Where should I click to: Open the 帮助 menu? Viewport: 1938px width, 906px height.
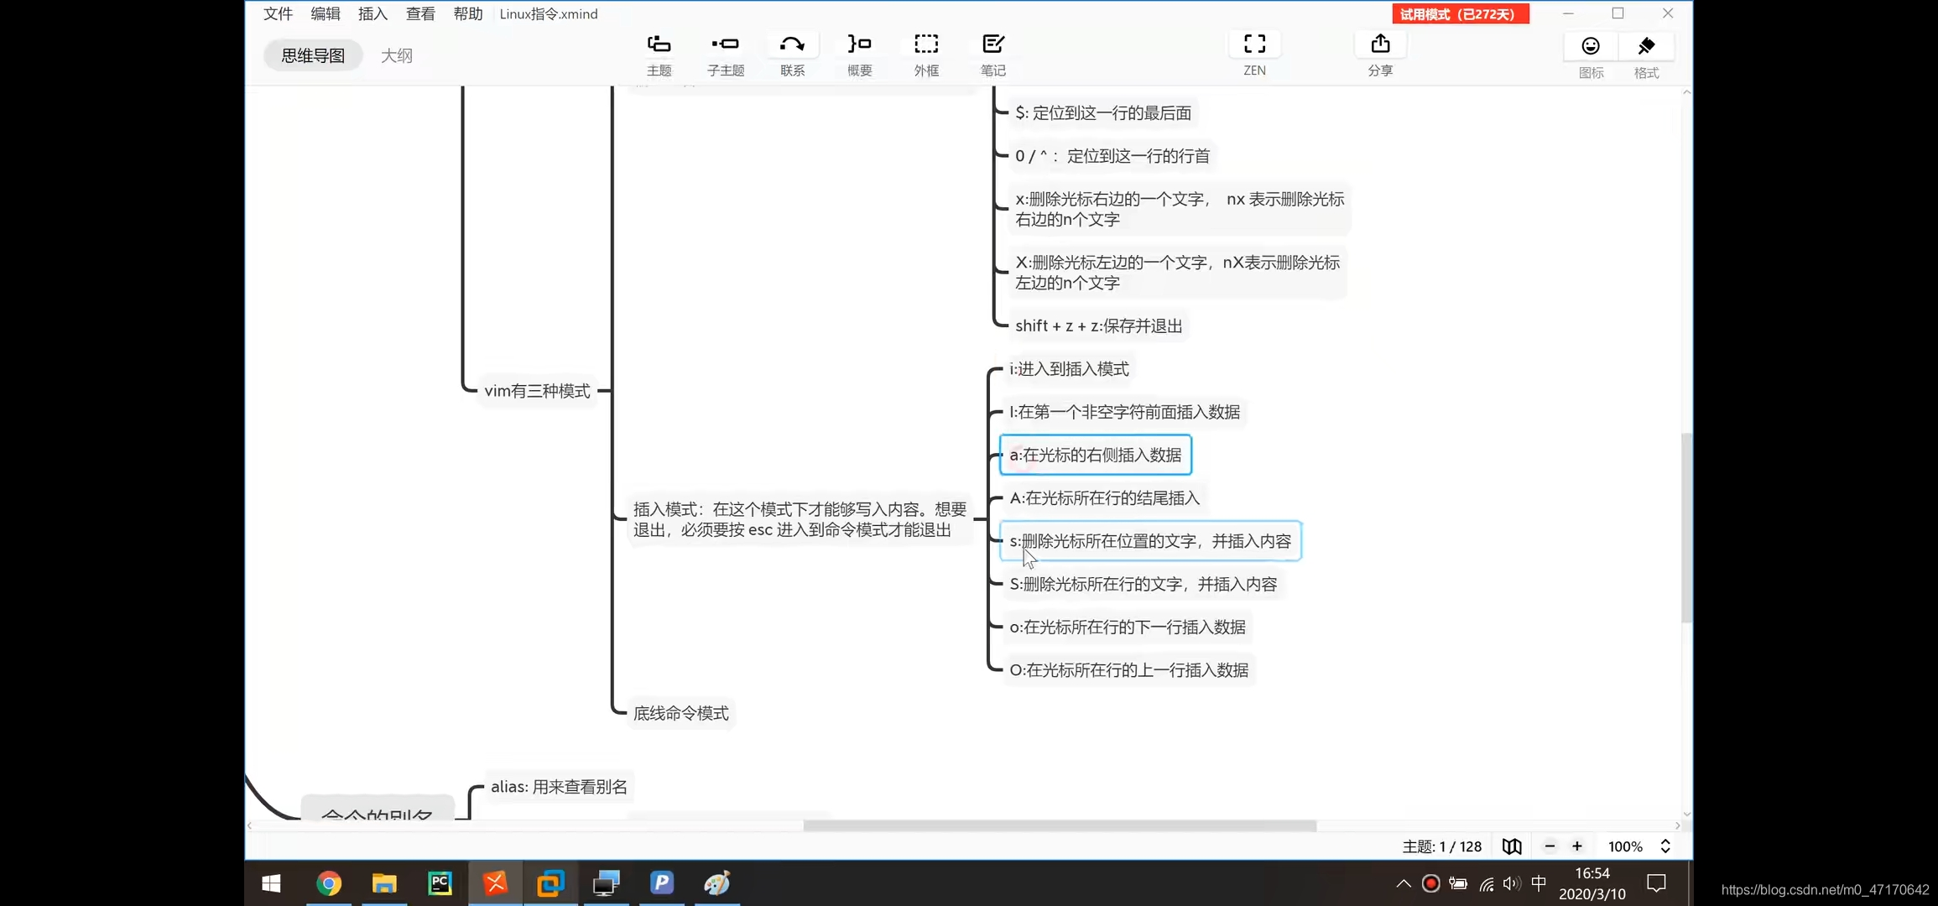coord(468,13)
